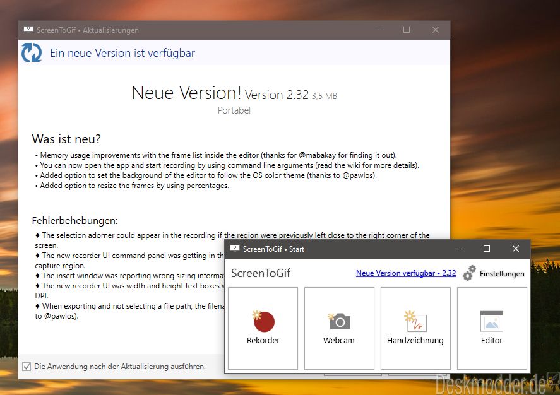Click "The new recorder UI was width" line
The height and width of the screenshot is (395, 560).
[x=129, y=290]
